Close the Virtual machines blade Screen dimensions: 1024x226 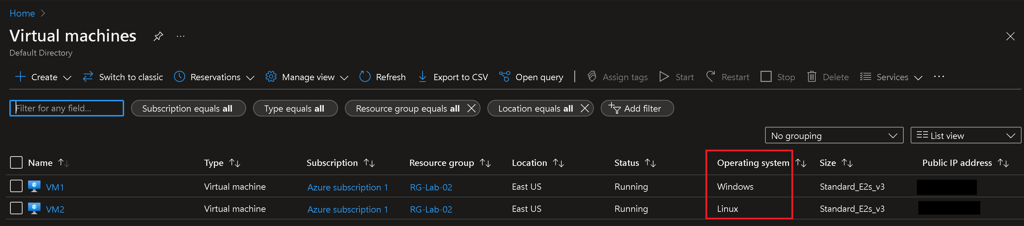click(x=1010, y=37)
